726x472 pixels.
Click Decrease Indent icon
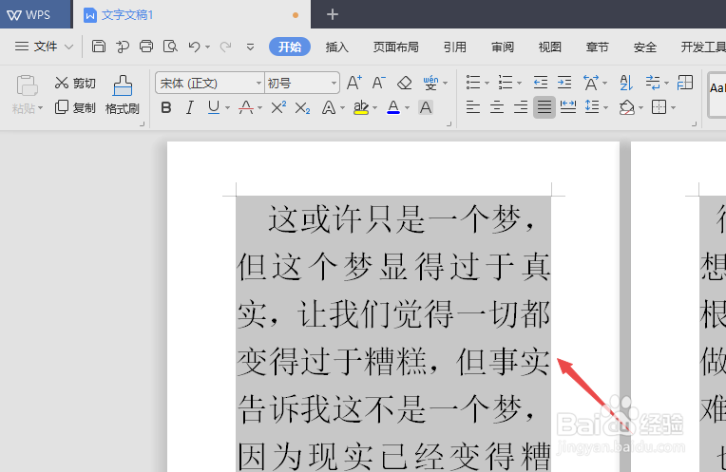coord(541,83)
